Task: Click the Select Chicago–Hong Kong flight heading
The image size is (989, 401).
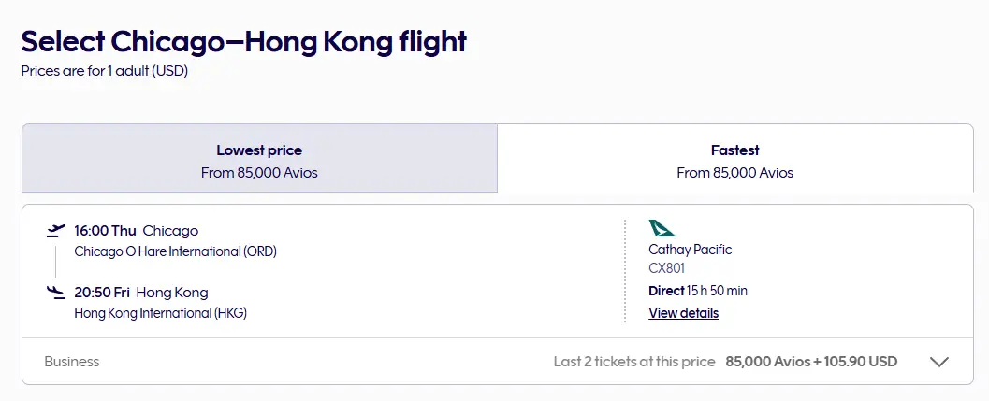Action: 244,42
